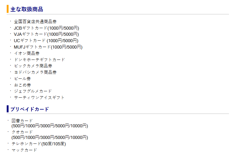This screenshot has height=156, width=236.
Task: Click the JCBギフトカード entry
Action: pos(46,28)
